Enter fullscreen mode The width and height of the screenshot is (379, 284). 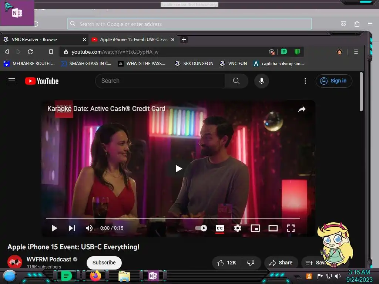point(291,228)
